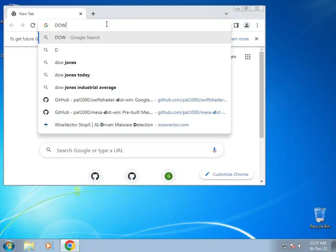Choose the 'DOW - Google Search' suggestion
This screenshot has height=252, width=336.
[x=135, y=37]
